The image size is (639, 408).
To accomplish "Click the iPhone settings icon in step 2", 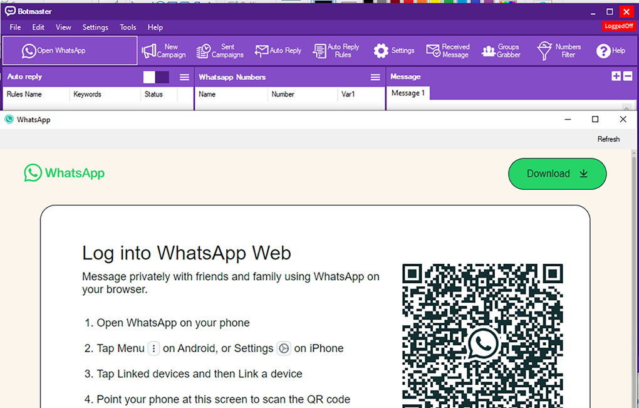I will point(284,348).
